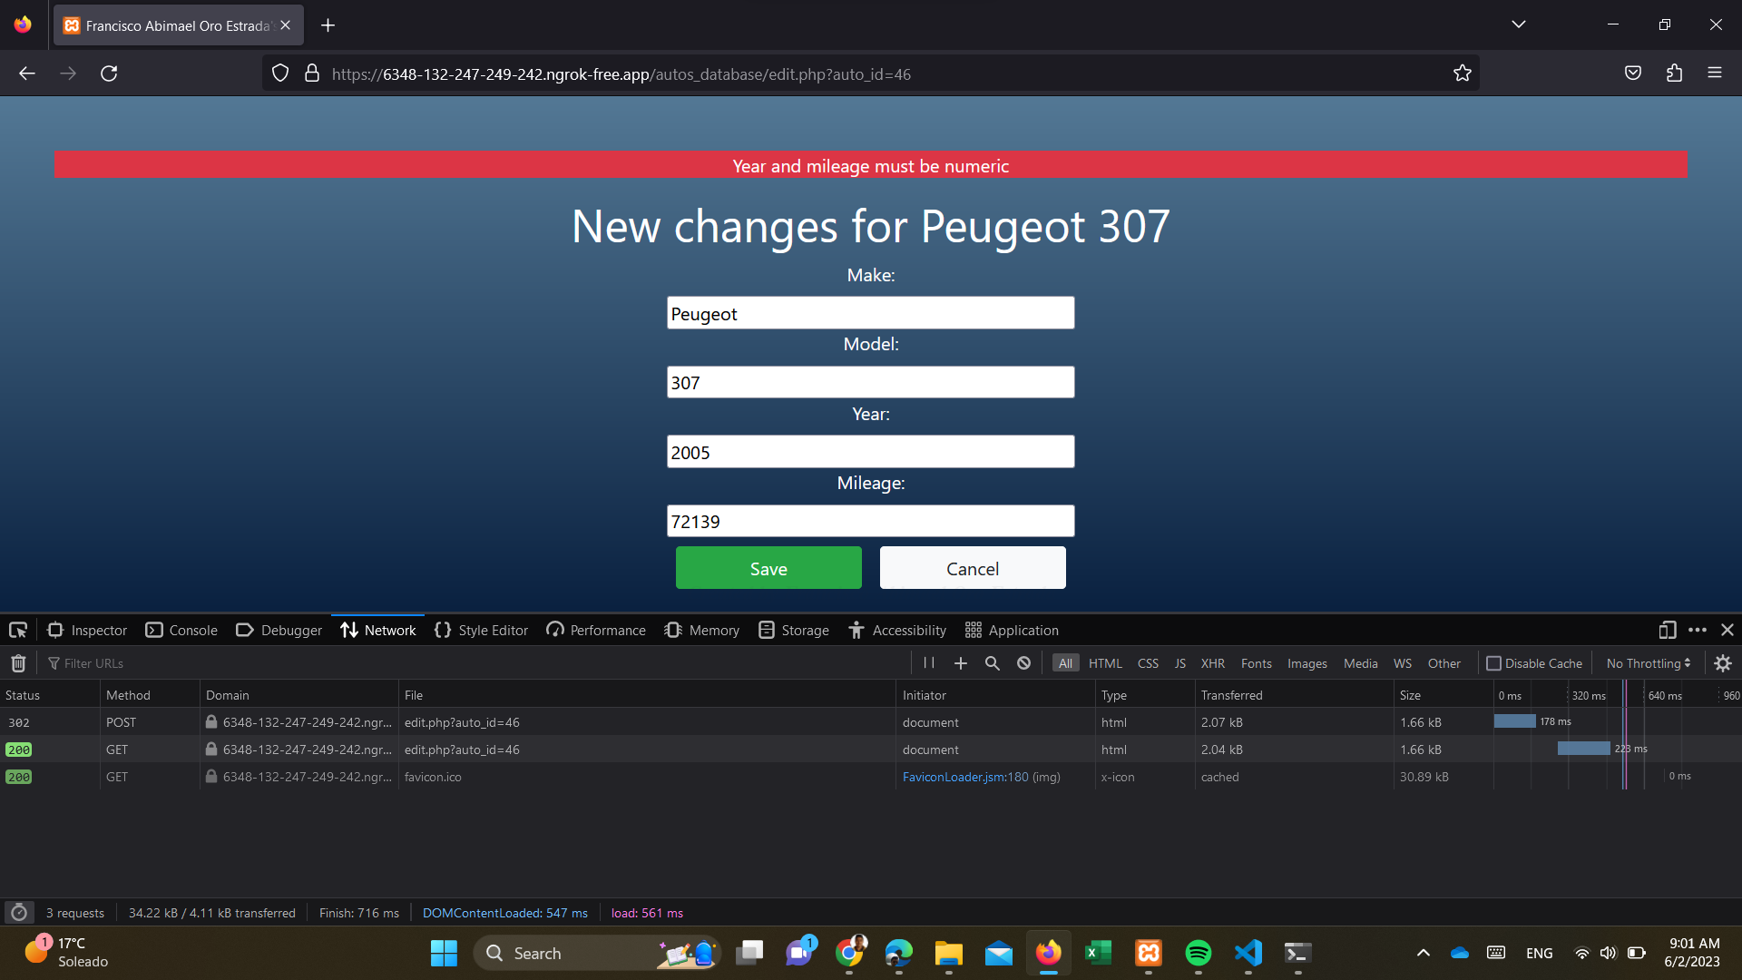The image size is (1742, 980).
Task: Sort by the Transferred column header
Action: (1295, 695)
